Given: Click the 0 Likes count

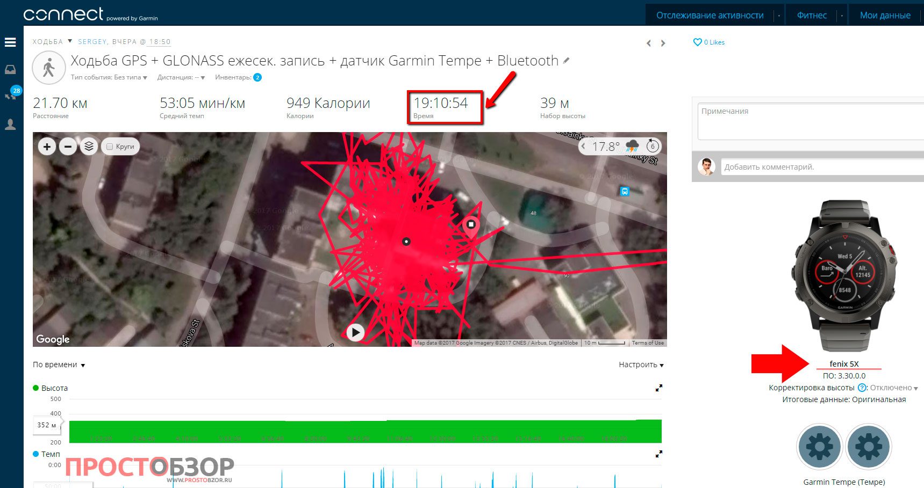Looking at the screenshot, I should point(714,42).
